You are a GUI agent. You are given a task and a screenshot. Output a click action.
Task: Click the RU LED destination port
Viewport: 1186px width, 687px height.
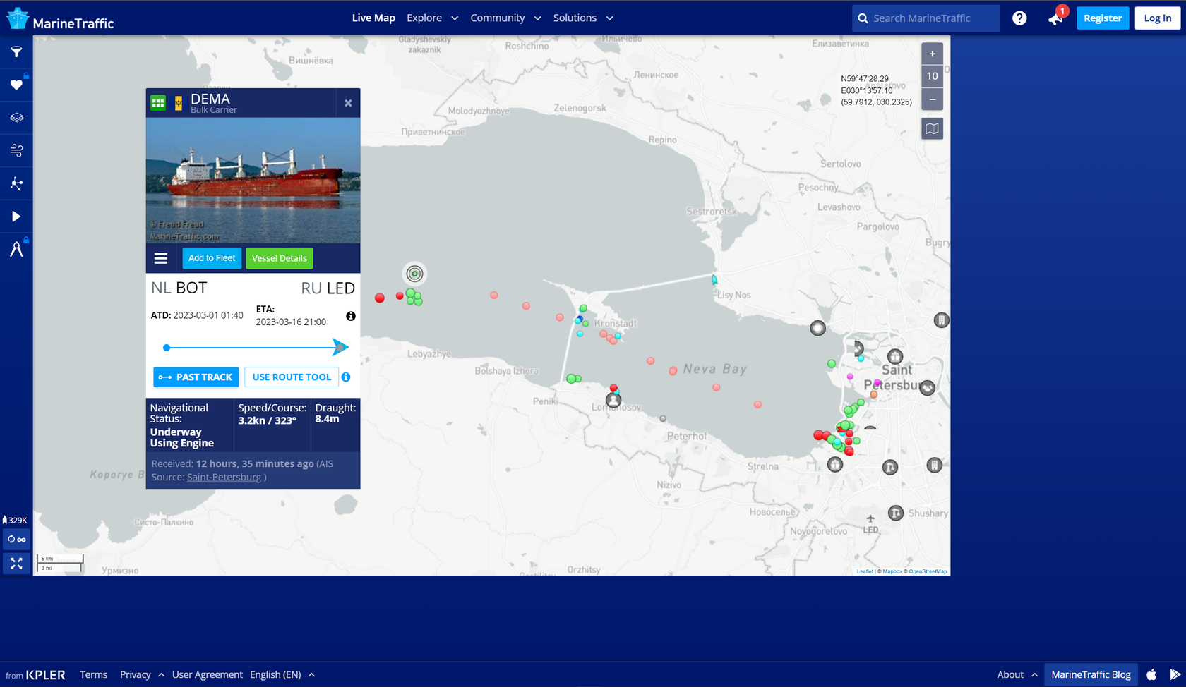(x=328, y=288)
